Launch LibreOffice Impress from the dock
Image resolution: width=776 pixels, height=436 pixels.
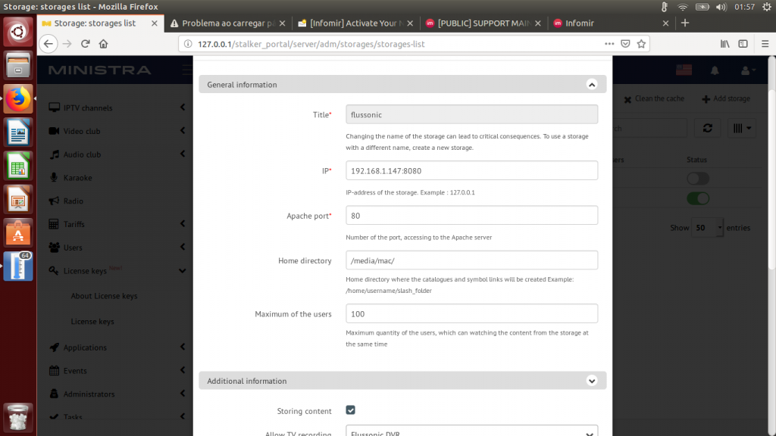(x=18, y=199)
